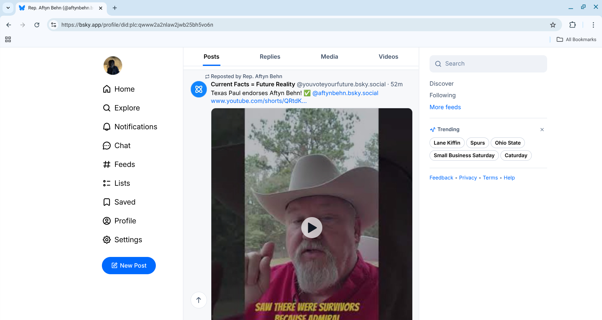The image size is (602, 320).
Task: Expand the browser tab search dropdown
Action: coord(8,8)
